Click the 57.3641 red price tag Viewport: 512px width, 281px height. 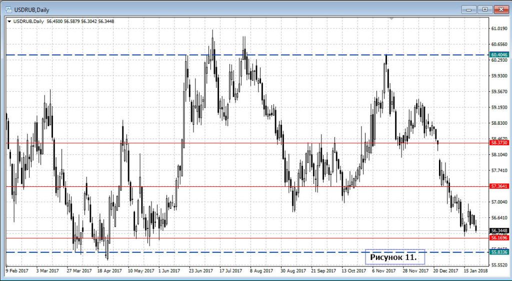coord(499,186)
